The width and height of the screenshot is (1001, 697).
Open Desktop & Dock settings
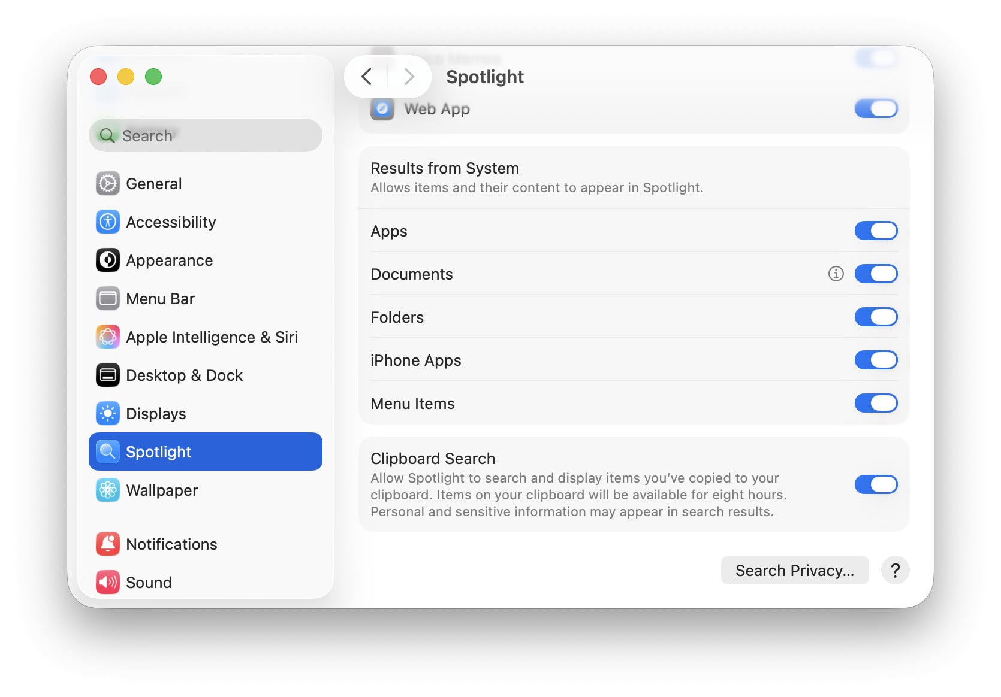click(x=206, y=375)
